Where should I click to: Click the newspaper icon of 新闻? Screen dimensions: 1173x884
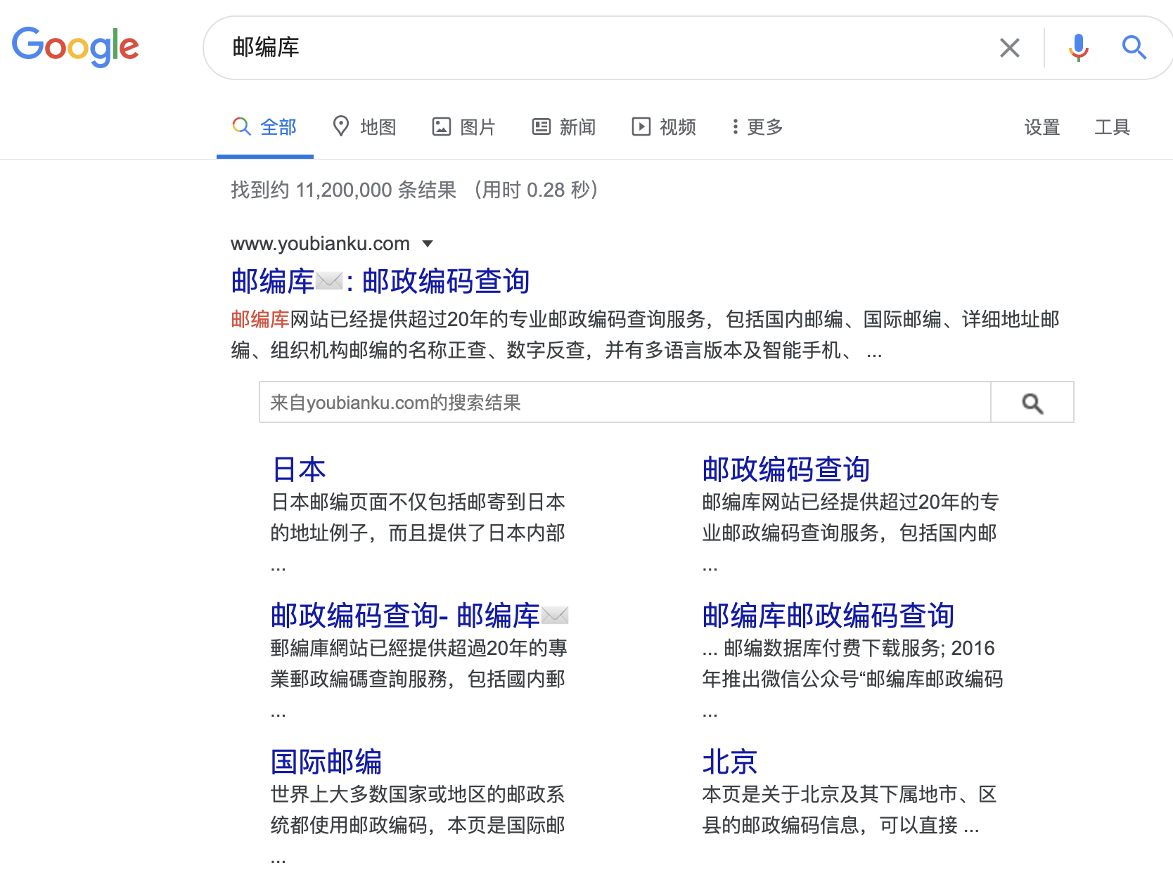(x=541, y=126)
